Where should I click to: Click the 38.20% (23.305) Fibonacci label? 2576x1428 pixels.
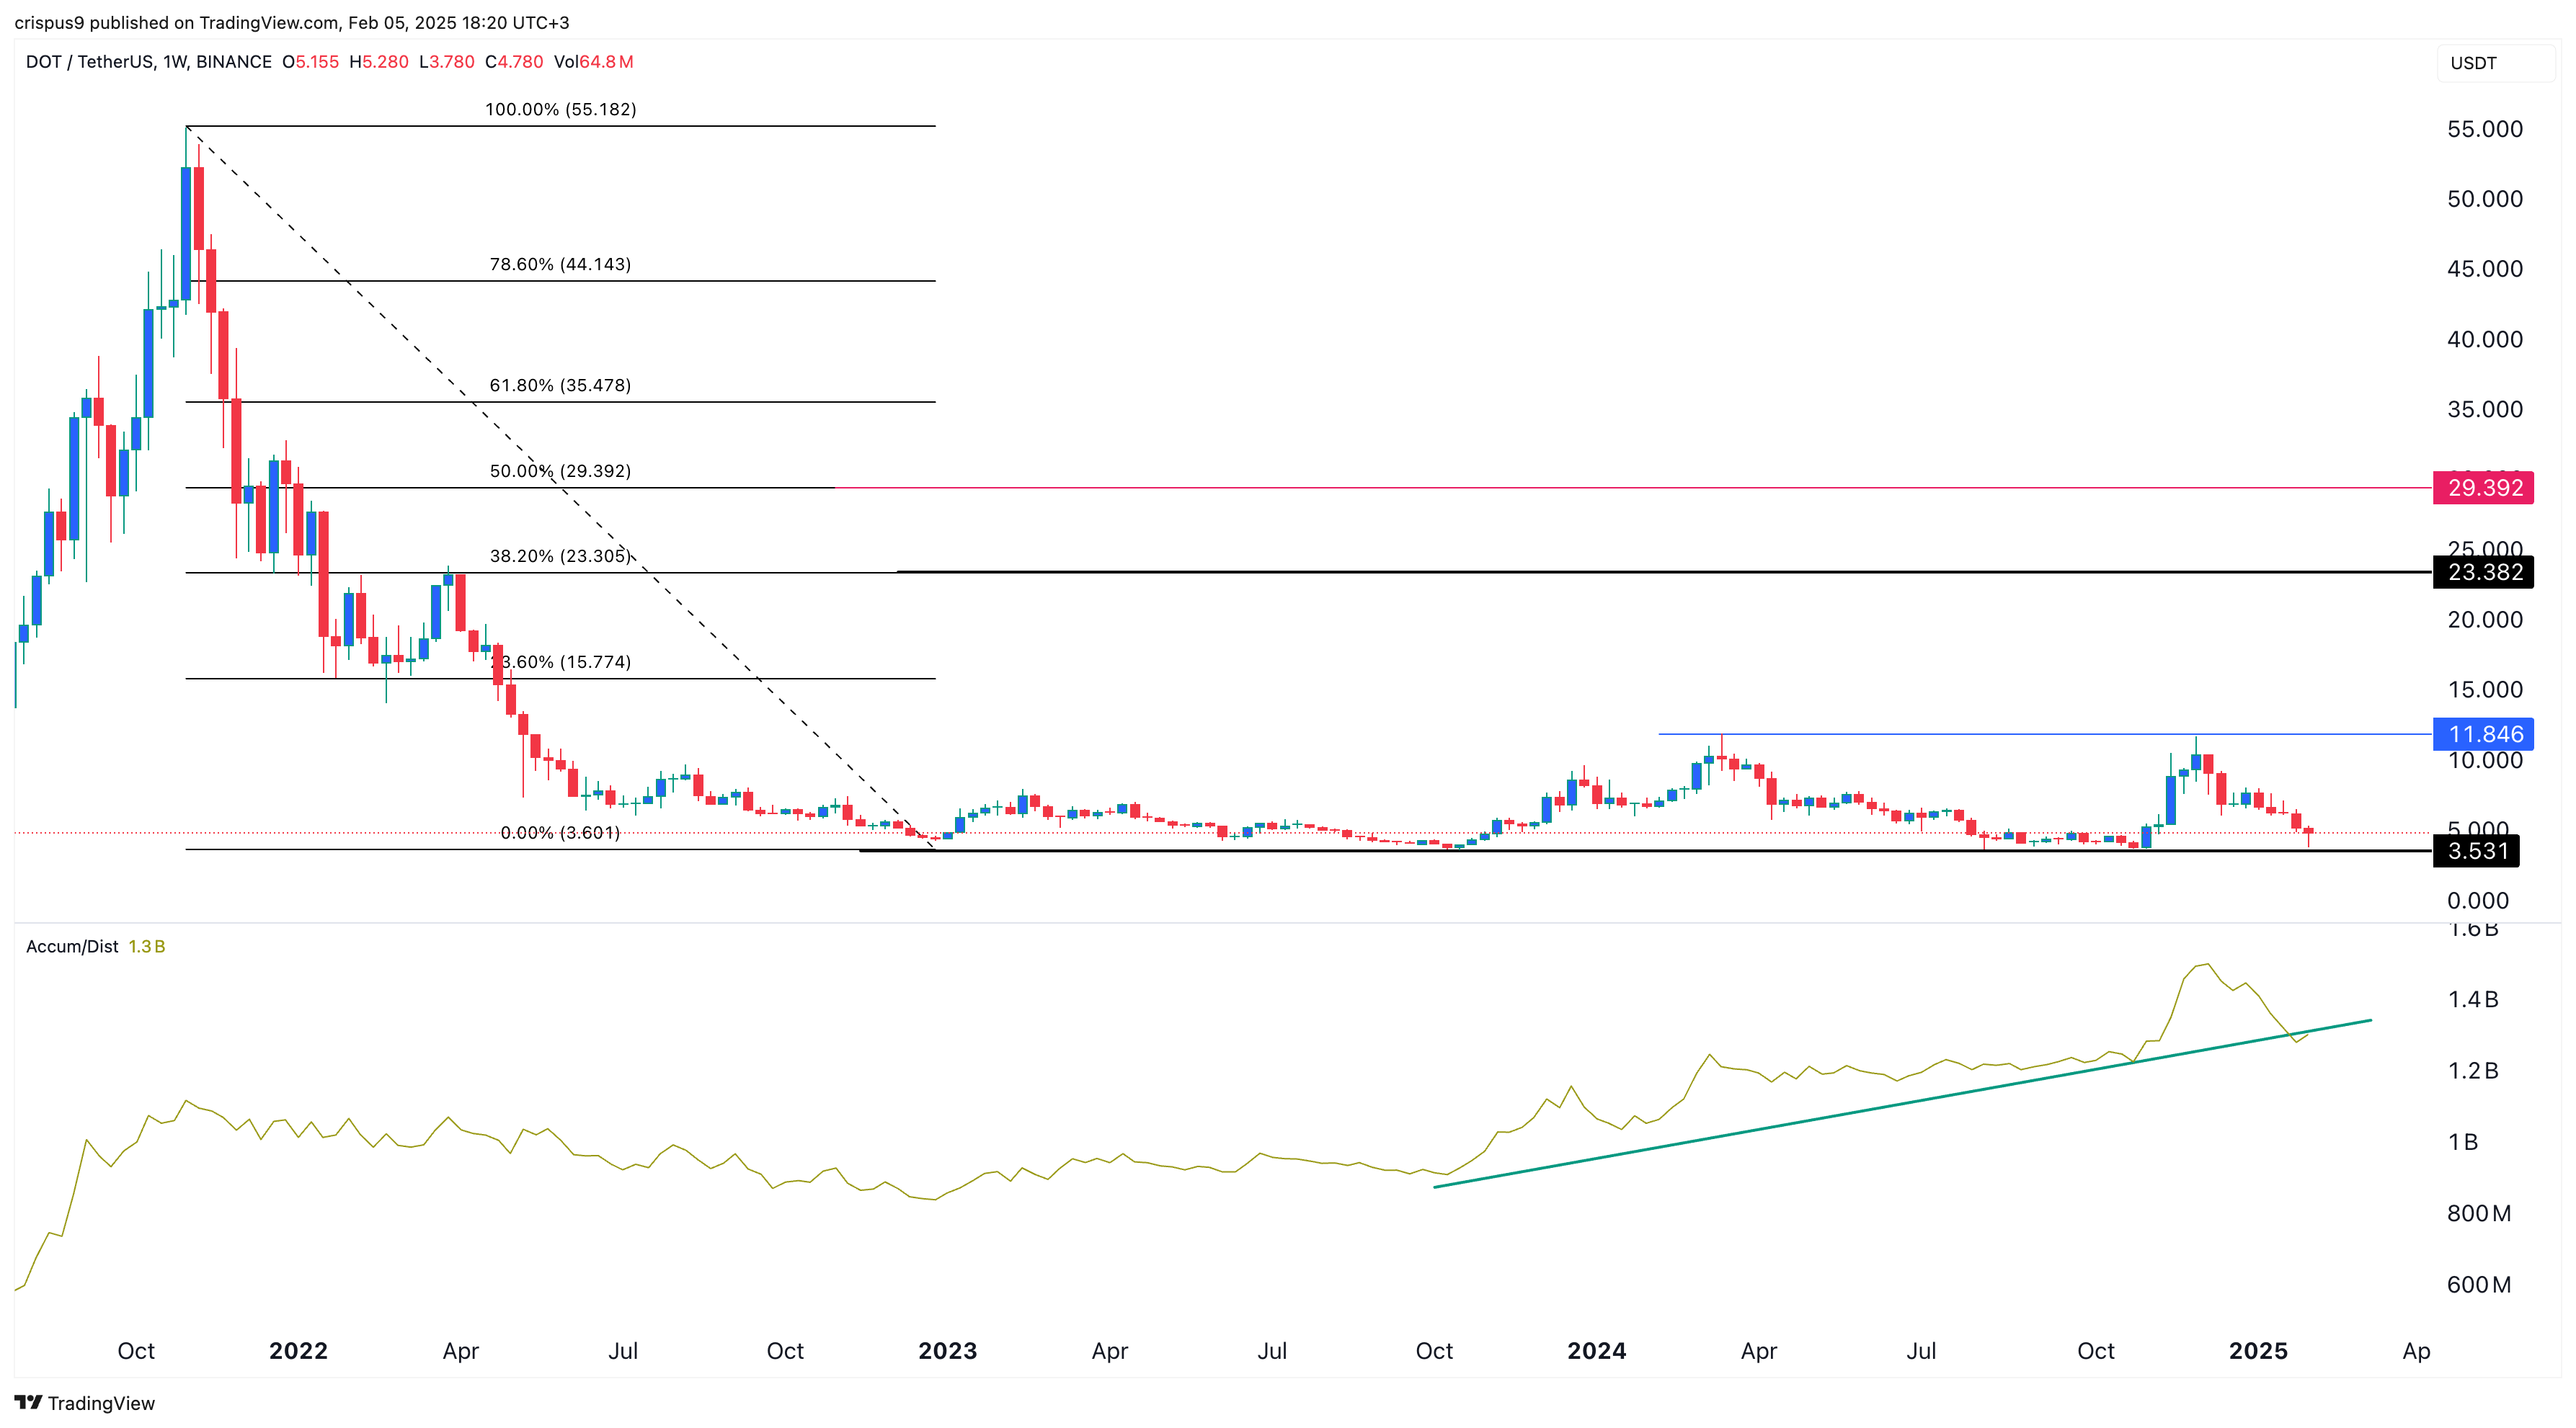click(x=560, y=555)
